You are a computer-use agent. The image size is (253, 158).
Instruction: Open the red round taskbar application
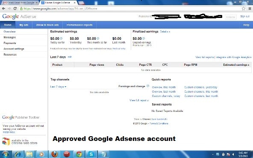click(67, 154)
